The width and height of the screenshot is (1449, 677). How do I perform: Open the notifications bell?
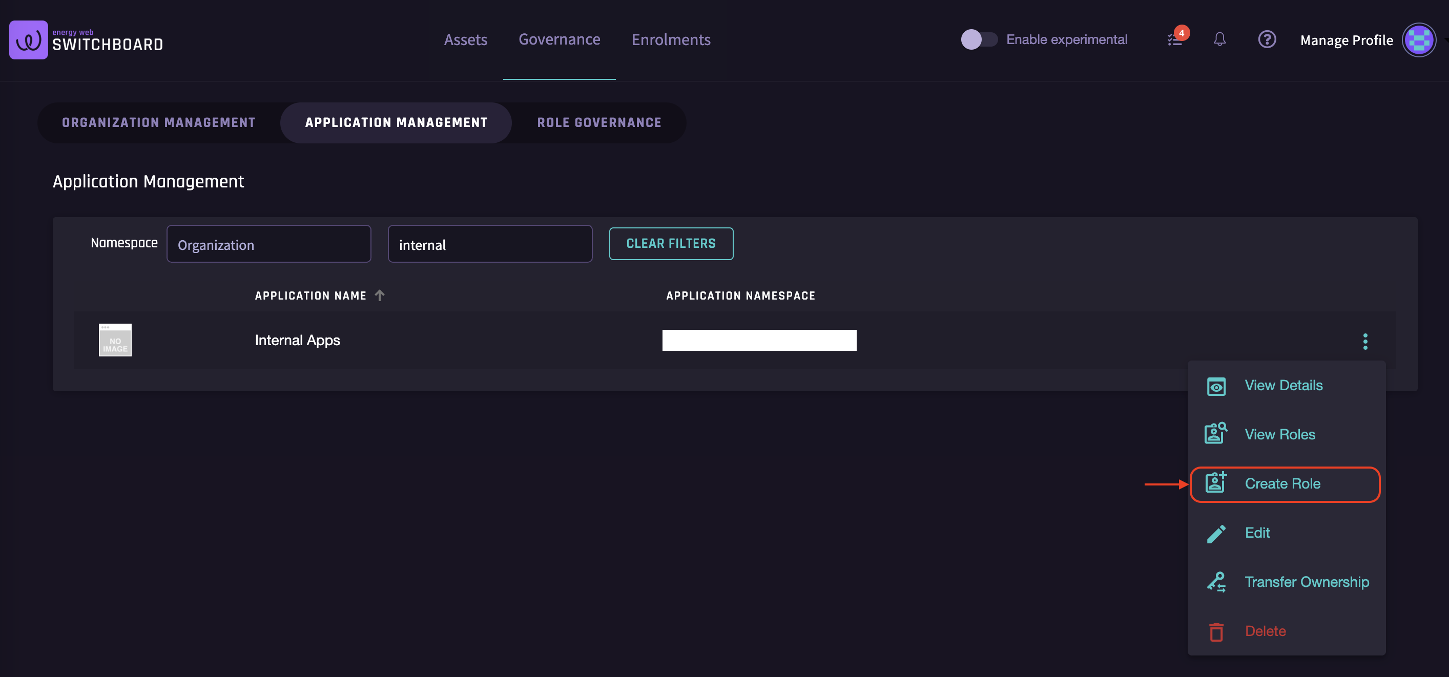tap(1219, 39)
